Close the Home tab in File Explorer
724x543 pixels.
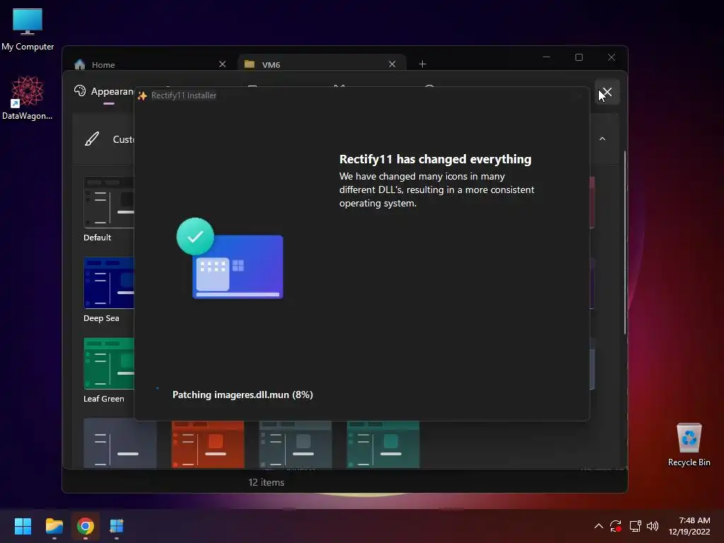tap(222, 64)
